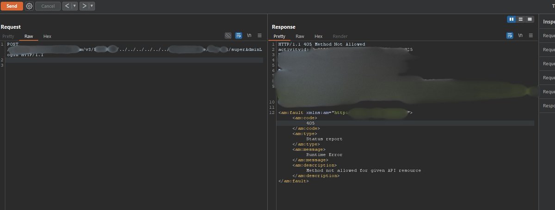The image size is (555, 210).
Task: Open the Hex tab in Response panel
Action: click(318, 36)
